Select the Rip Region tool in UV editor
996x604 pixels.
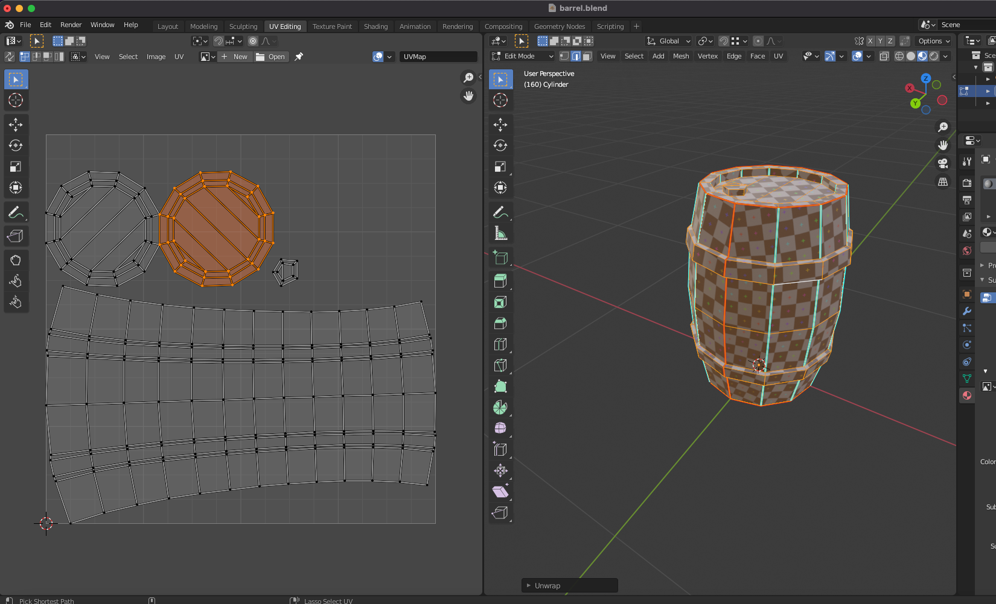16,236
